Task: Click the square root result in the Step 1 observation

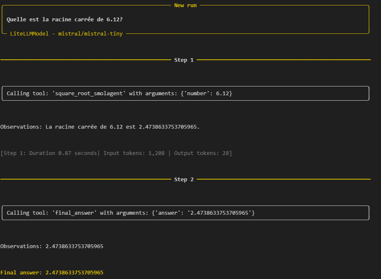Action: pyautogui.click(x=168, y=127)
